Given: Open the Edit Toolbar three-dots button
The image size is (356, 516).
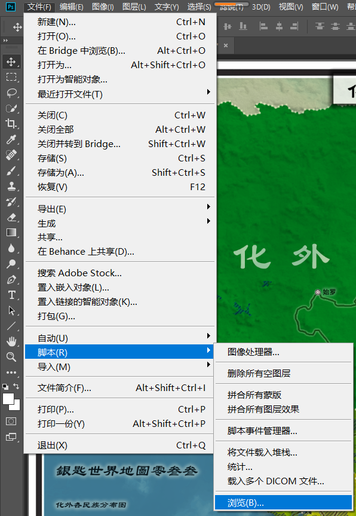Looking at the screenshot, I should click(11, 373).
